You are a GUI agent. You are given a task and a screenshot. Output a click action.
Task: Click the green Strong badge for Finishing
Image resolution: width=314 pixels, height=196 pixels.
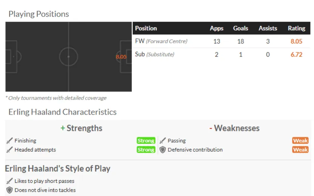tap(146, 141)
